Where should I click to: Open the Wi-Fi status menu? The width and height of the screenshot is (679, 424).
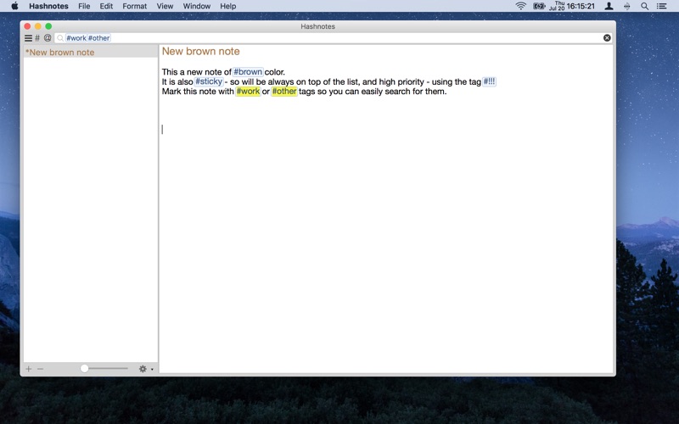tap(520, 6)
